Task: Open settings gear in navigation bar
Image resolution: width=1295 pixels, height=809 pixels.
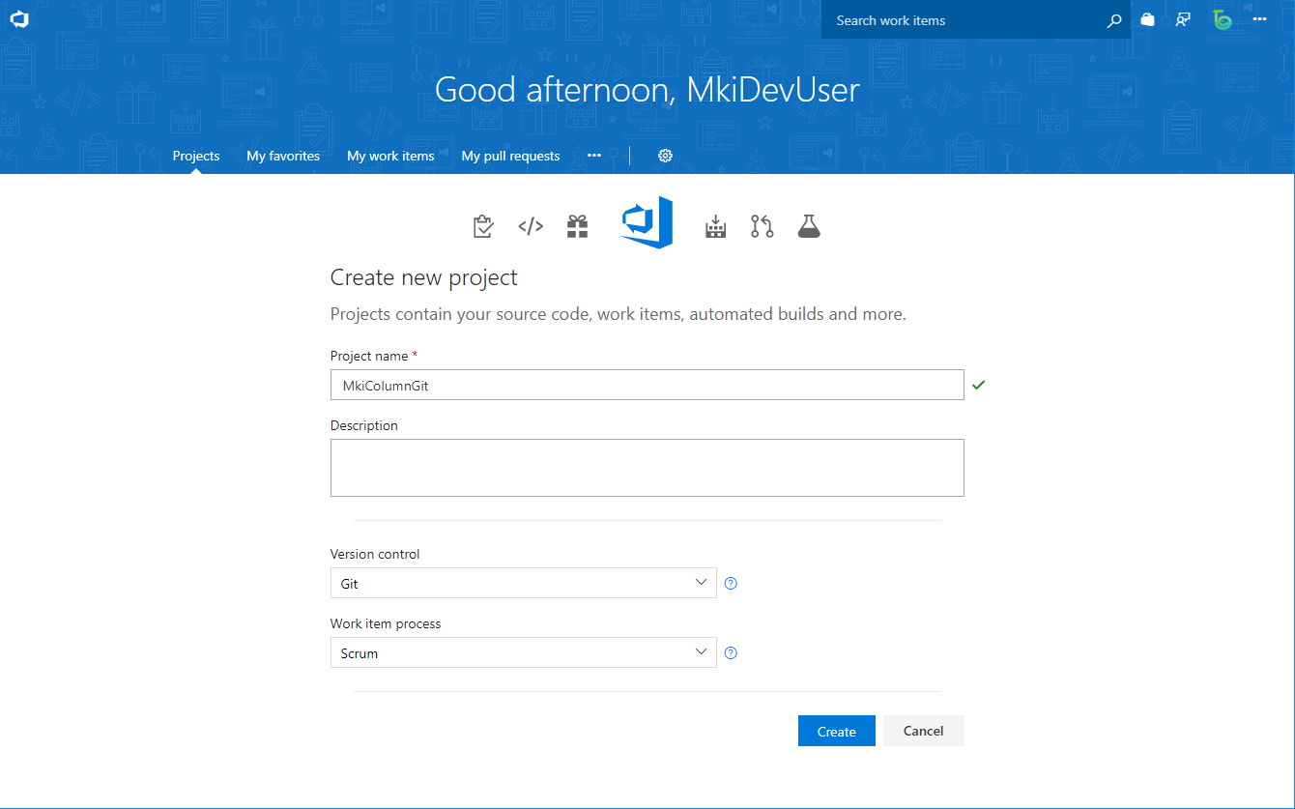Action: click(x=665, y=156)
